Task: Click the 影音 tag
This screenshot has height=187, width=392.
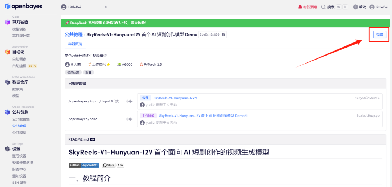Action: [x=89, y=72]
